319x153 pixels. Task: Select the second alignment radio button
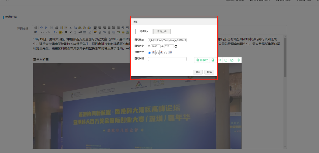tap(158, 53)
